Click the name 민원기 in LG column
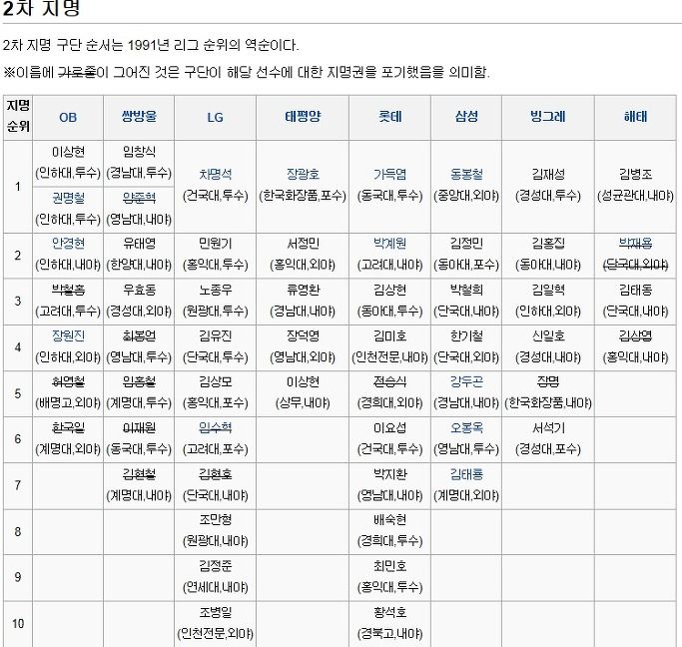 tap(216, 244)
